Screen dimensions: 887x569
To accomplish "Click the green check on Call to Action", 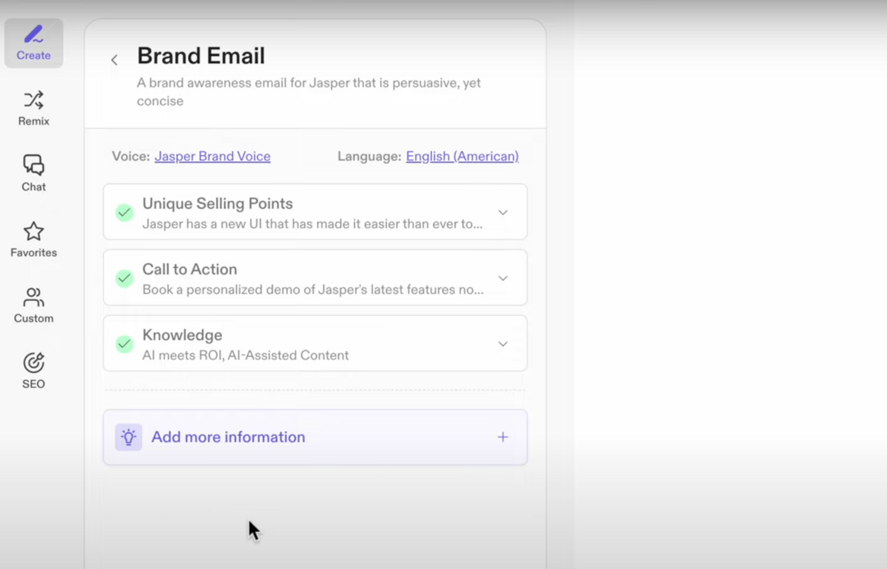I will 124,278.
